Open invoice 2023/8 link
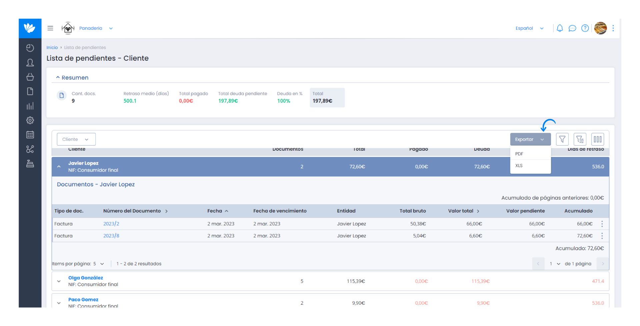The height and width of the screenshot is (326, 640). [x=111, y=236]
